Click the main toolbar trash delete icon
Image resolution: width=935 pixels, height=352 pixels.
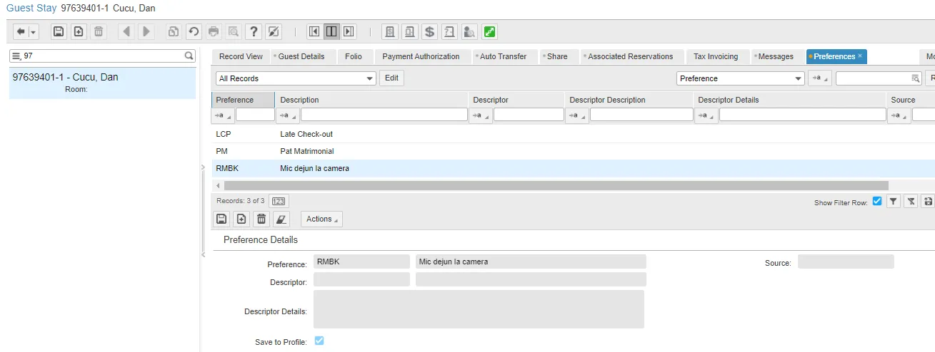(x=99, y=31)
